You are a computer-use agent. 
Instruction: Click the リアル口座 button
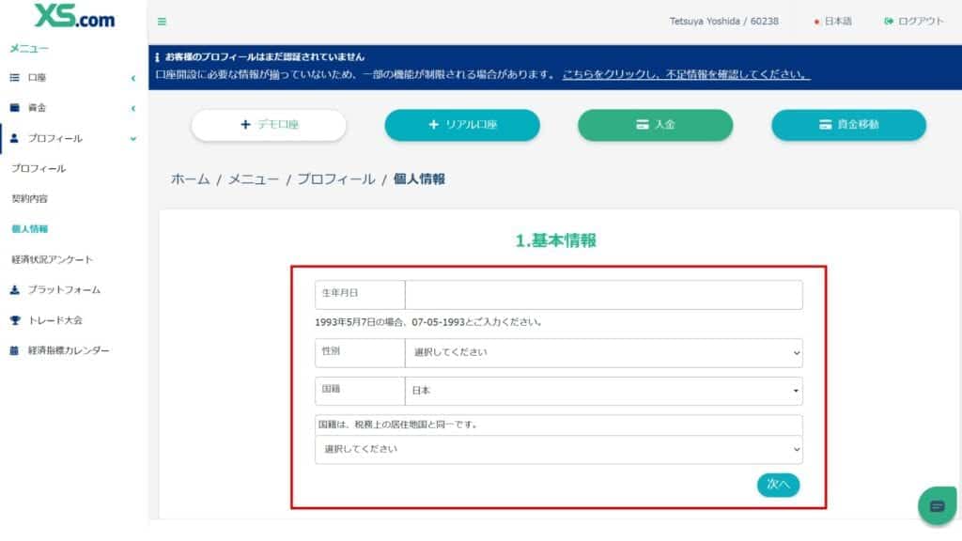click(x=462, y=125)
